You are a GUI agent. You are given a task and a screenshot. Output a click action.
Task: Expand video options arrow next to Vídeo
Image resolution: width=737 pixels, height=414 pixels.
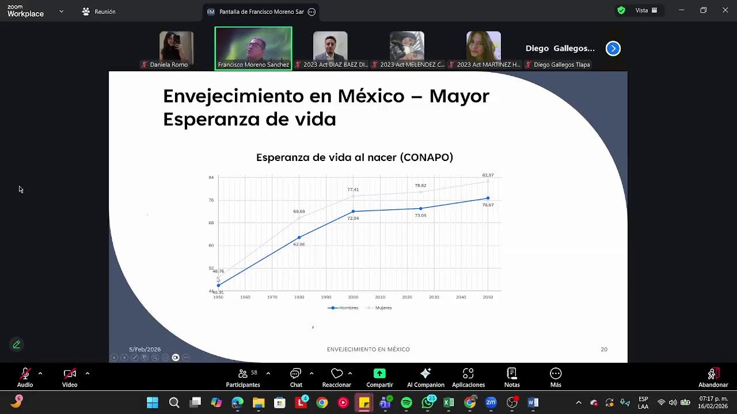(x=88, y=373)
